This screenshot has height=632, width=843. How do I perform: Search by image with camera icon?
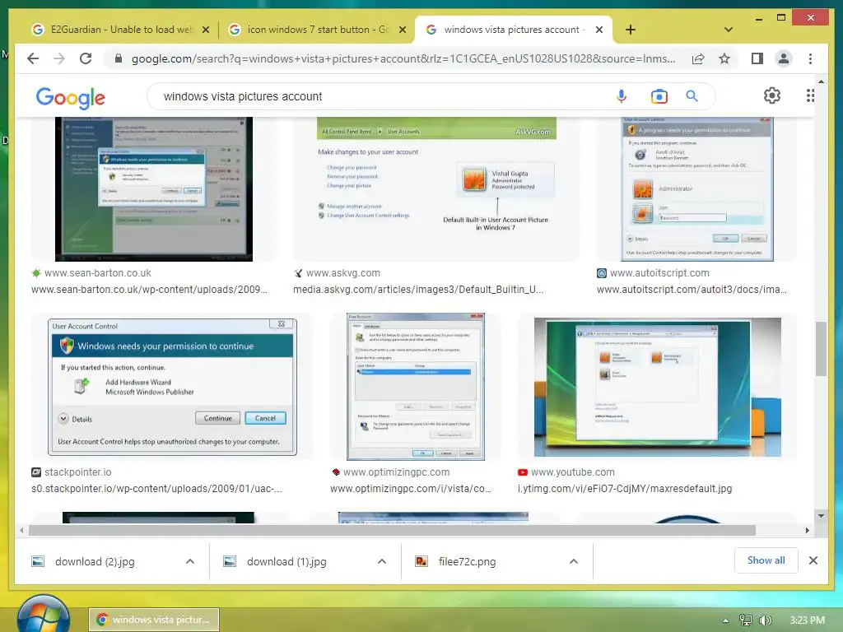coord(659,96)
